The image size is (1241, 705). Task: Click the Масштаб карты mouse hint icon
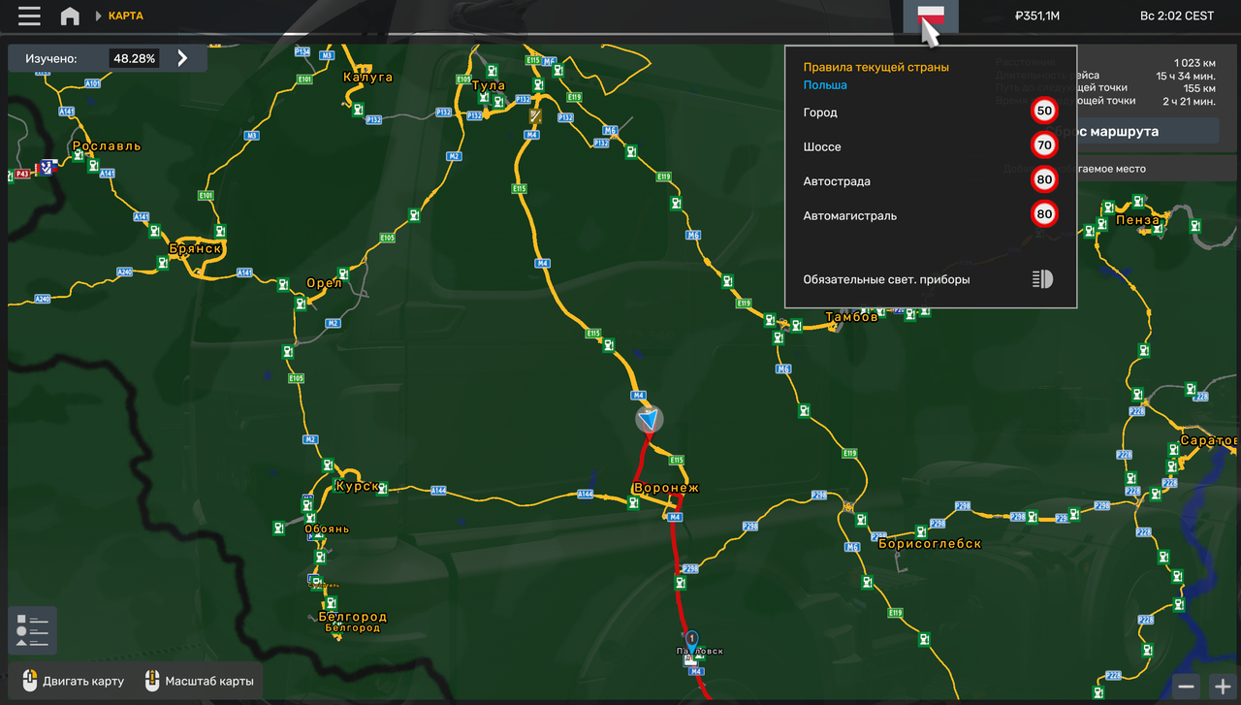click(152, 681)
